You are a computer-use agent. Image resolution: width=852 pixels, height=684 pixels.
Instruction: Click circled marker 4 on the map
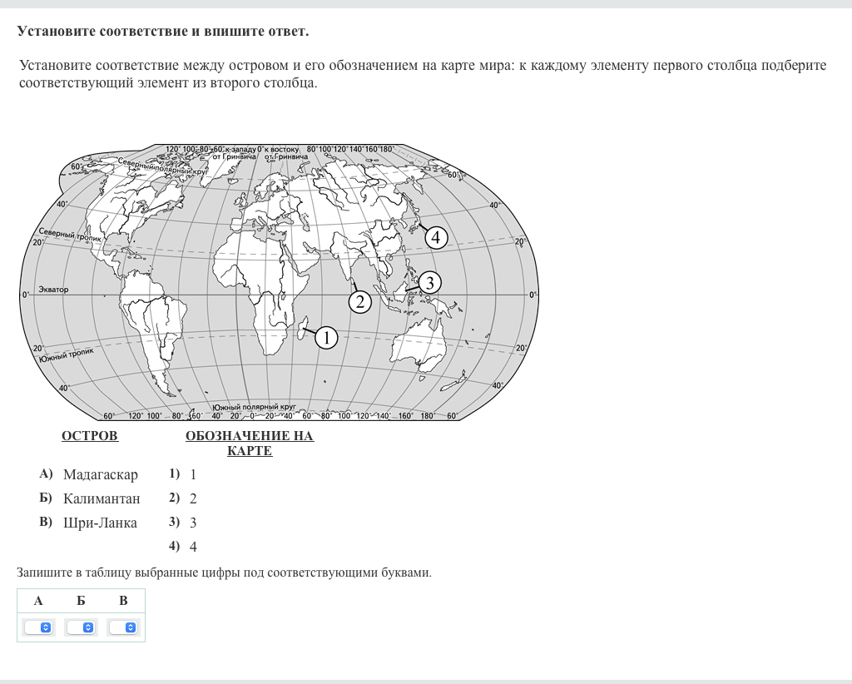click(x=436, y=238)
